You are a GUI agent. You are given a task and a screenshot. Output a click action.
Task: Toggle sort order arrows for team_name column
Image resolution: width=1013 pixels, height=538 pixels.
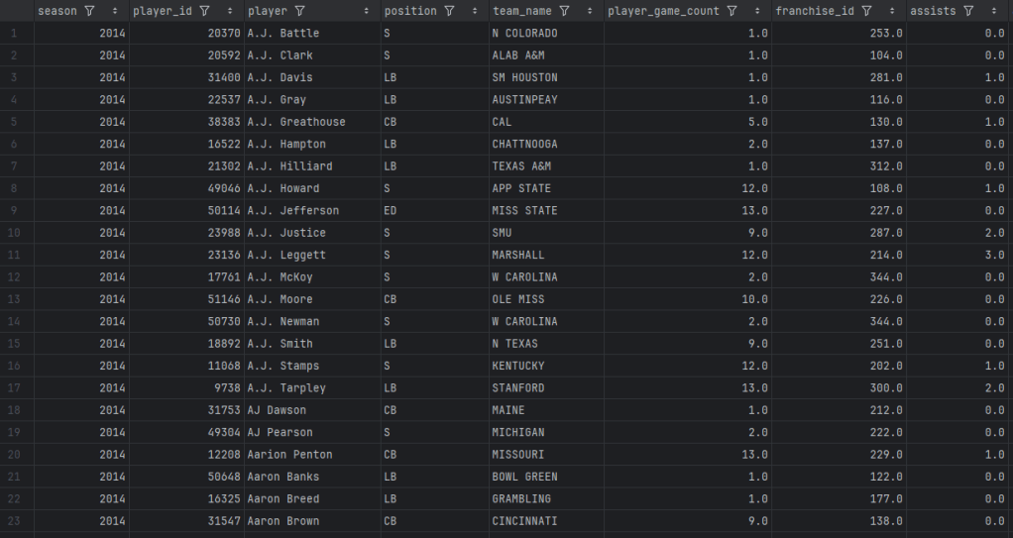pyautogui.click(x=591, y=11)
